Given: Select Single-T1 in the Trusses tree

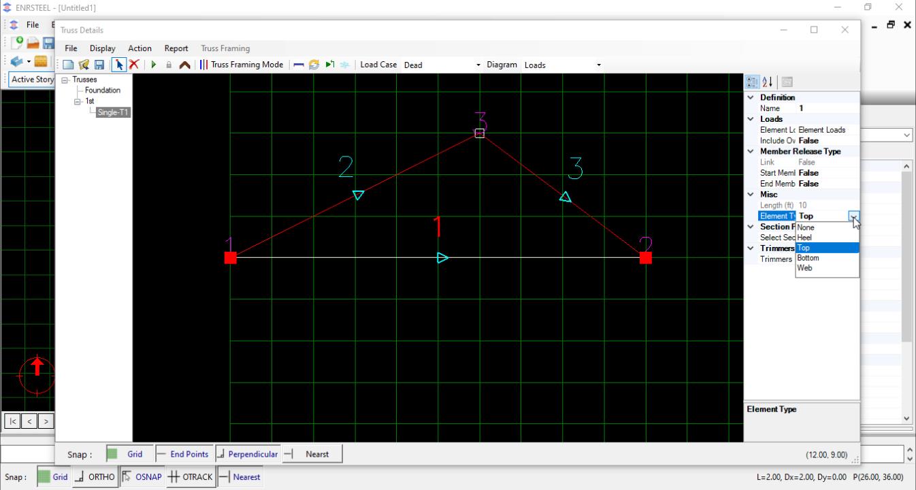Looking at the screenshot, I should point(112,112).
